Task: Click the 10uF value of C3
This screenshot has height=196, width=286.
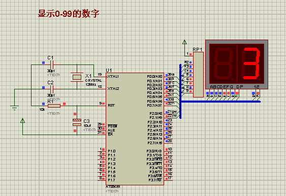Action: (87, 126)
